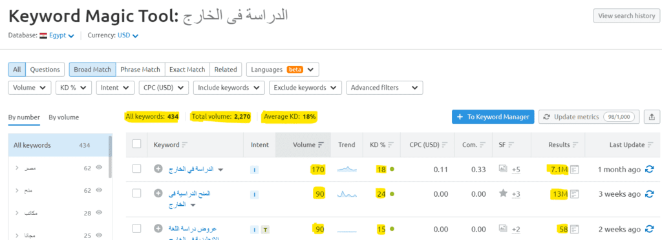The image size is (662, 240).
Task: Check the checkbox of the 24 KD row
Action: coord(137,194)
